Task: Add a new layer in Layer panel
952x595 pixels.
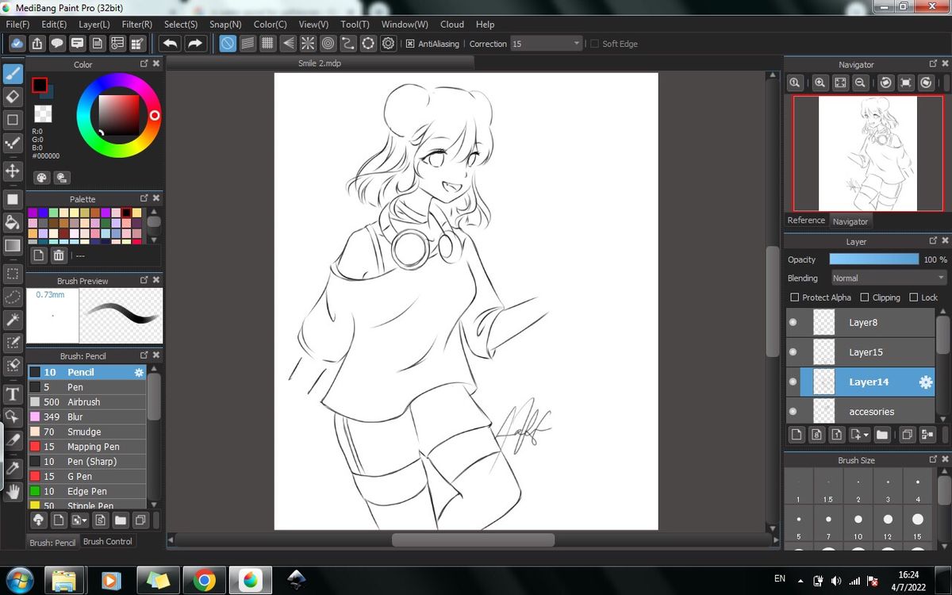Action: 797,434
